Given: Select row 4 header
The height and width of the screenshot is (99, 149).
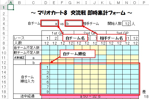Looking at the screenshot, I should point(4,23).
